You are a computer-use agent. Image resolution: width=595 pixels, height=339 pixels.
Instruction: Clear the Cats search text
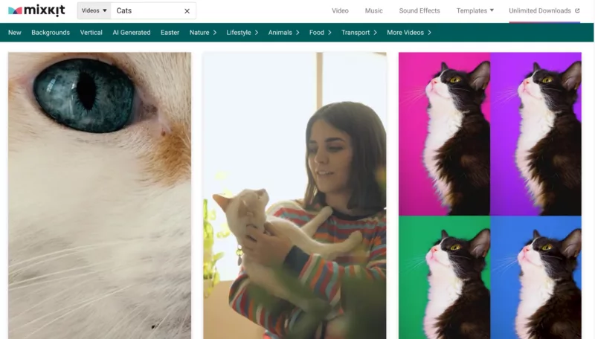point(187,11)
